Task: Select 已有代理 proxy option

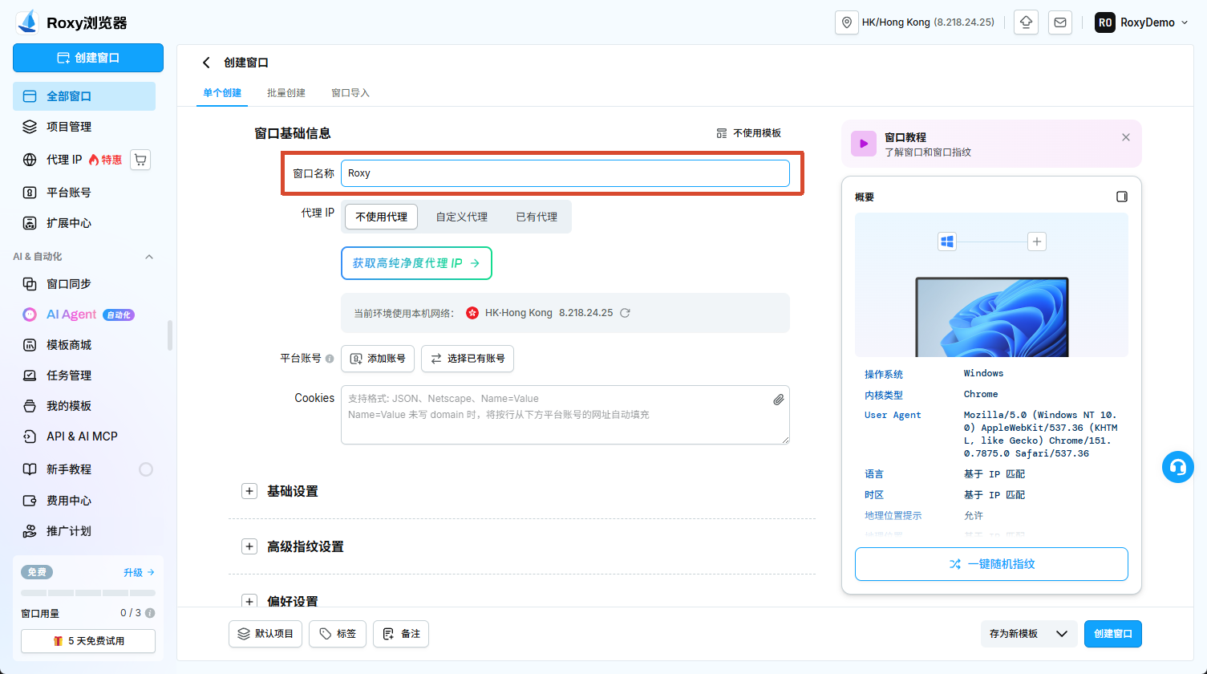Action: pos(537,217)
